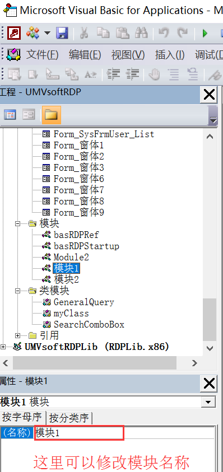Collapse the 模块 folder node
Image resolution: width=223 pixels, height=472 pixels.
coord(17,223)
